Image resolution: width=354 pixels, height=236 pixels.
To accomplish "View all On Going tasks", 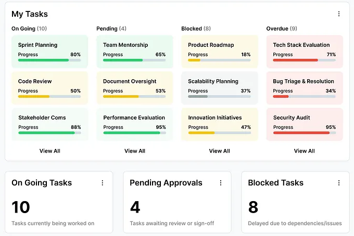I will pos(49,151).
